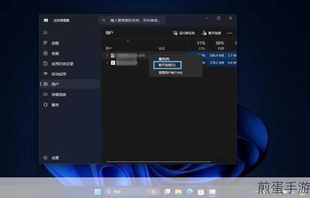Open the Windows Start menu
This screenshot has height=198, width=310.
[98, 192]
